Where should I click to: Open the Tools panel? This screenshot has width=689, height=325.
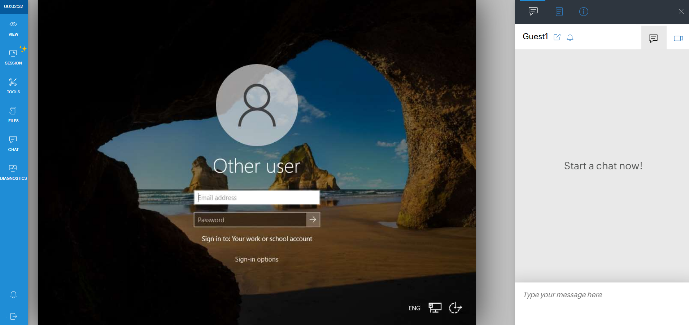pos(13,86)
